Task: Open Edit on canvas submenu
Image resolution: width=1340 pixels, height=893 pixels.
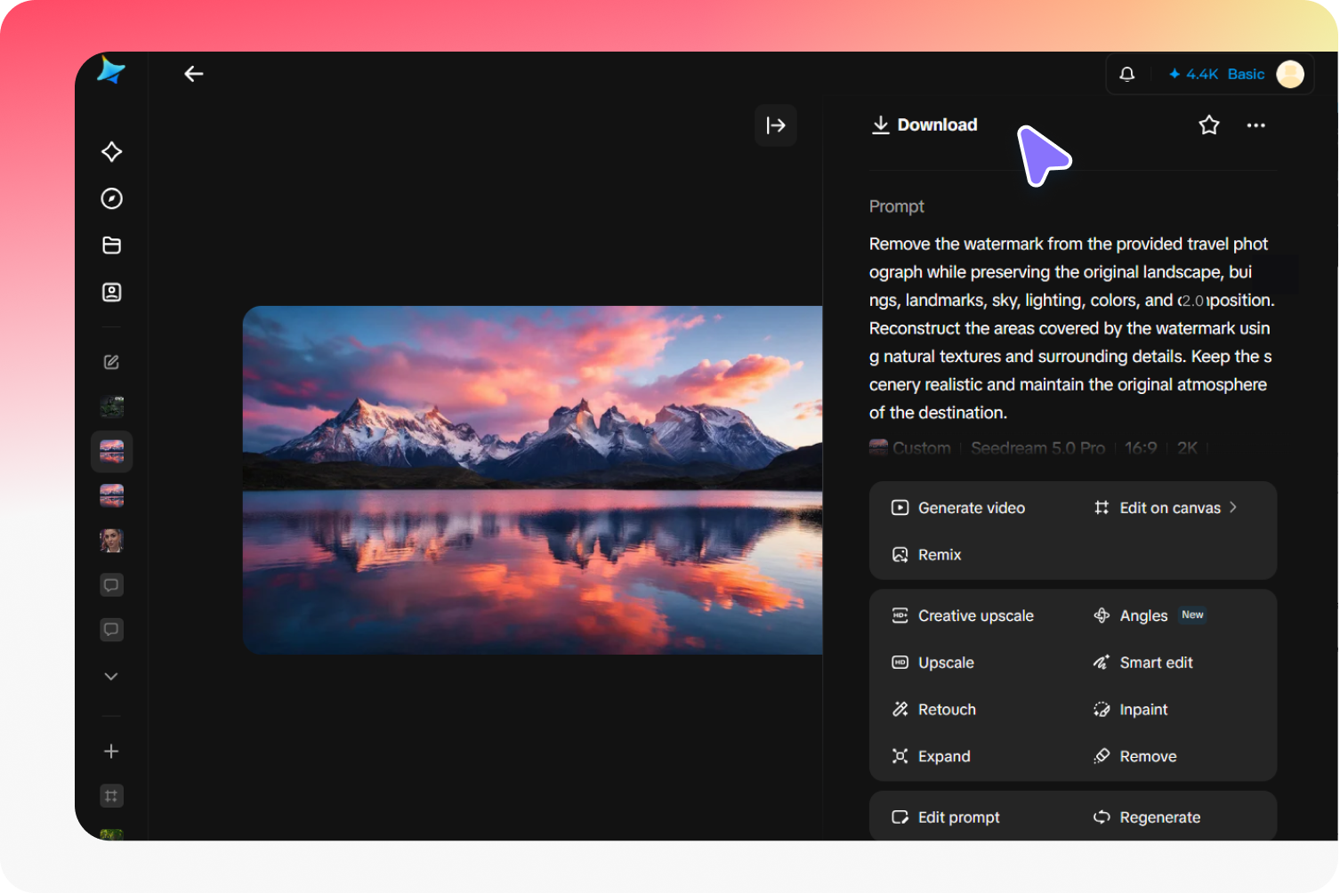Action: [1166, 508]
